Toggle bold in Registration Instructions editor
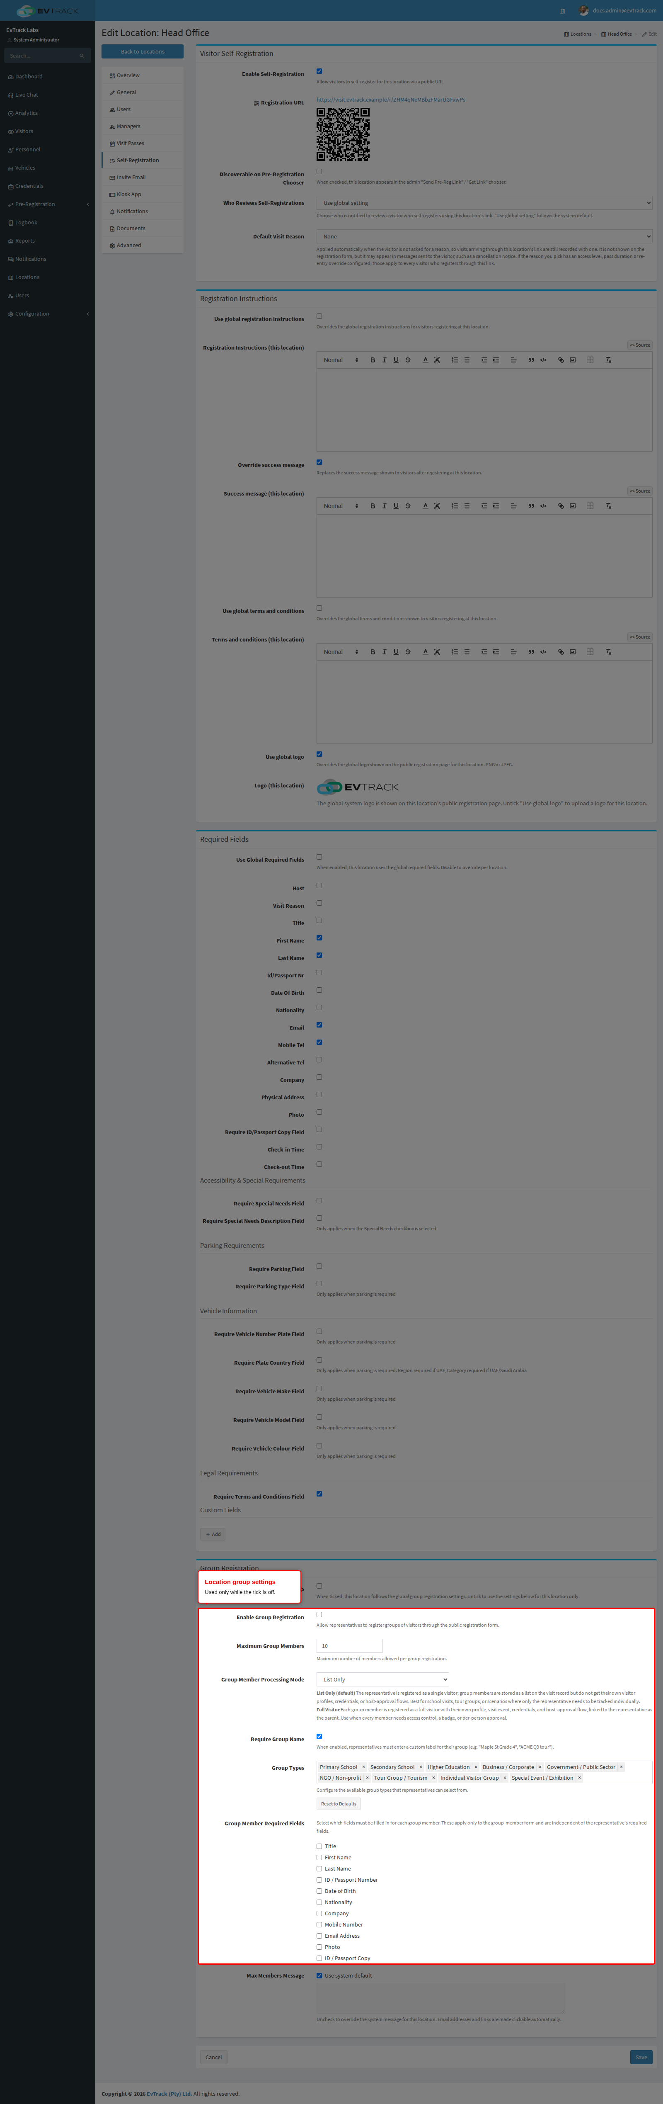The height and width of the screenshot is (2104, 663). click(x=373, y=360)
